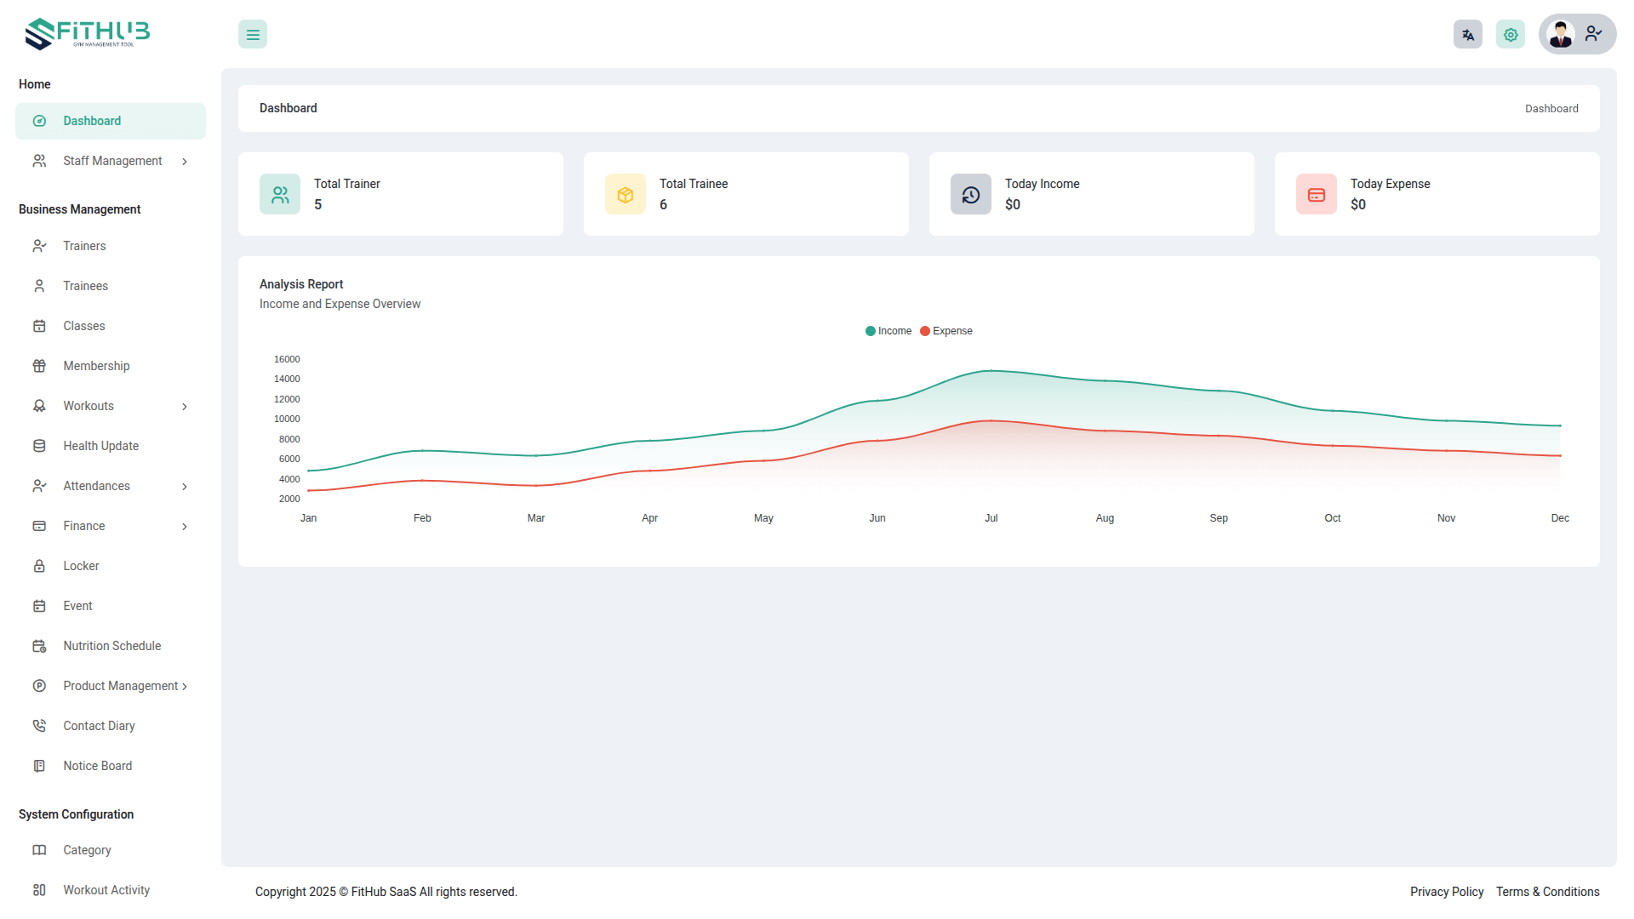This screenshot has width=1634, height=919.
Task: Expand the Staff Management submenu
Action: [111, 161]
